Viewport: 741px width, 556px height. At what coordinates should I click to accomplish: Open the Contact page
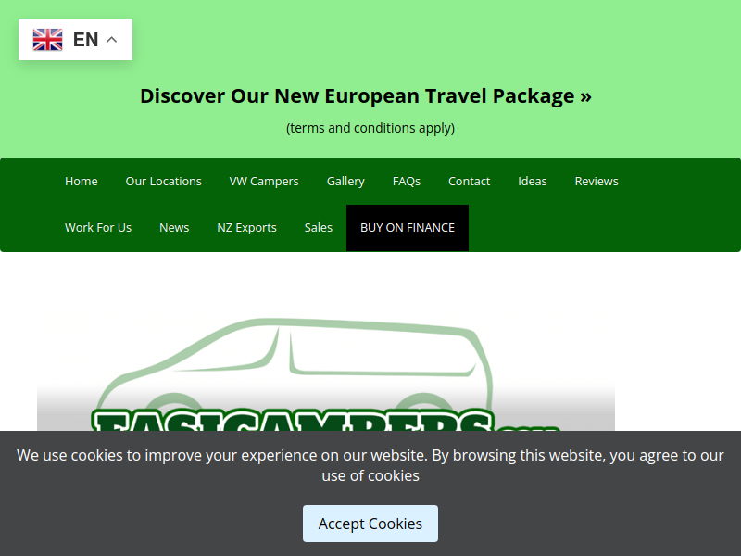point(470,181)
